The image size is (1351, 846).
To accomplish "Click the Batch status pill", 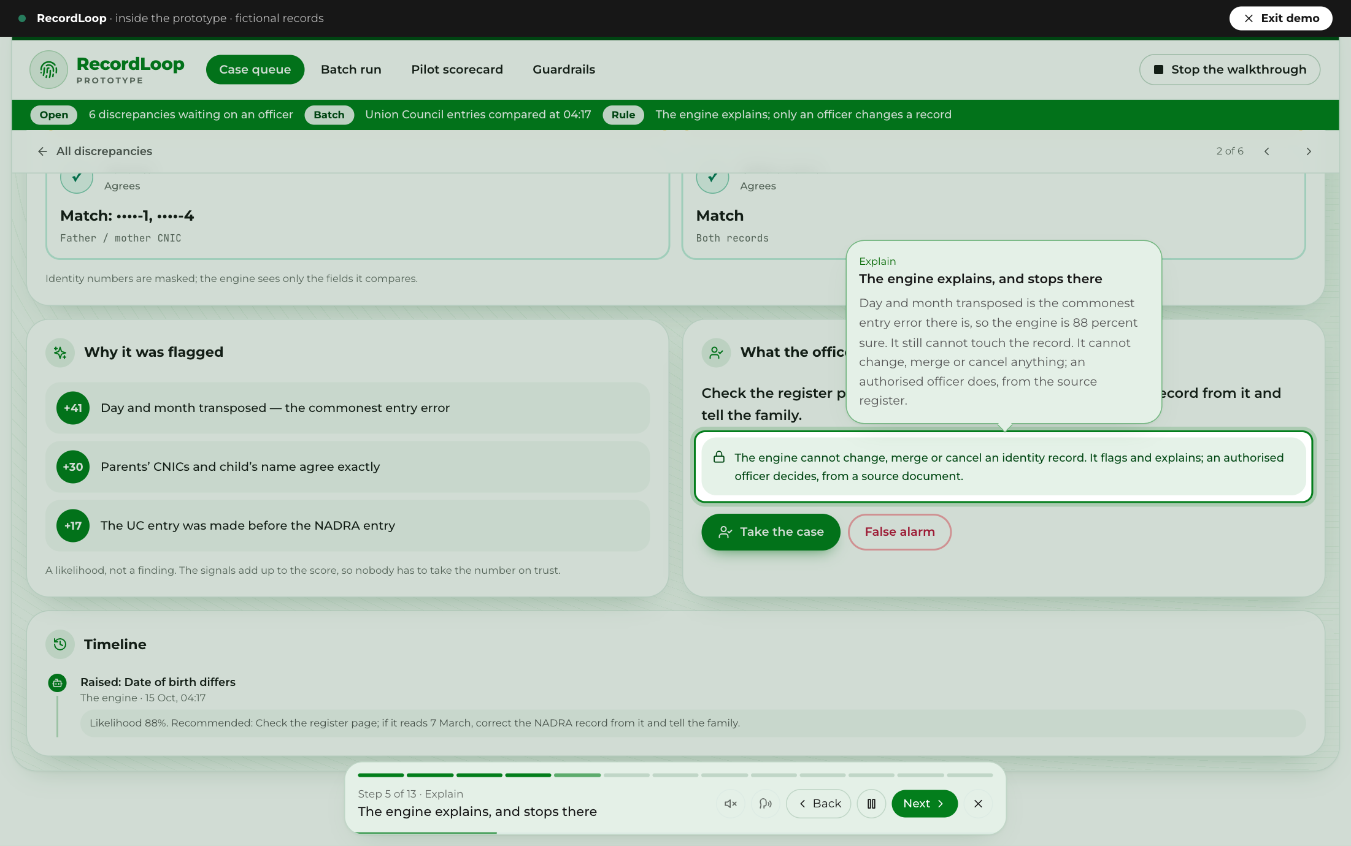I will (329, 115).
